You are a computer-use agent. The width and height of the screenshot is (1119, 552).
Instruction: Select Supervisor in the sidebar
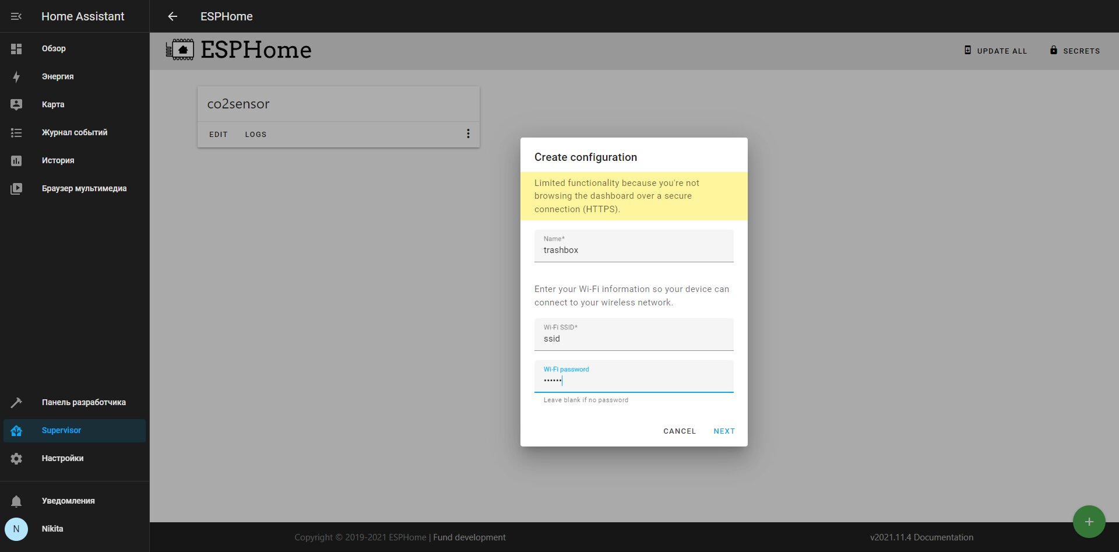point(75,430)
